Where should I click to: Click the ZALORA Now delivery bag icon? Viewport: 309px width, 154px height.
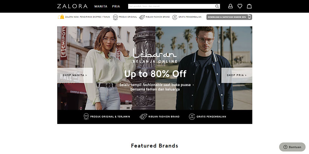point(61,17)
